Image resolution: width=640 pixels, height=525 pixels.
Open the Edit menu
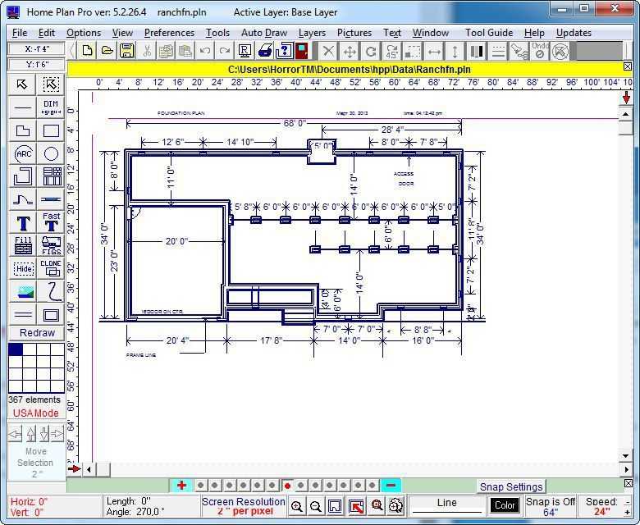(47, 33)
